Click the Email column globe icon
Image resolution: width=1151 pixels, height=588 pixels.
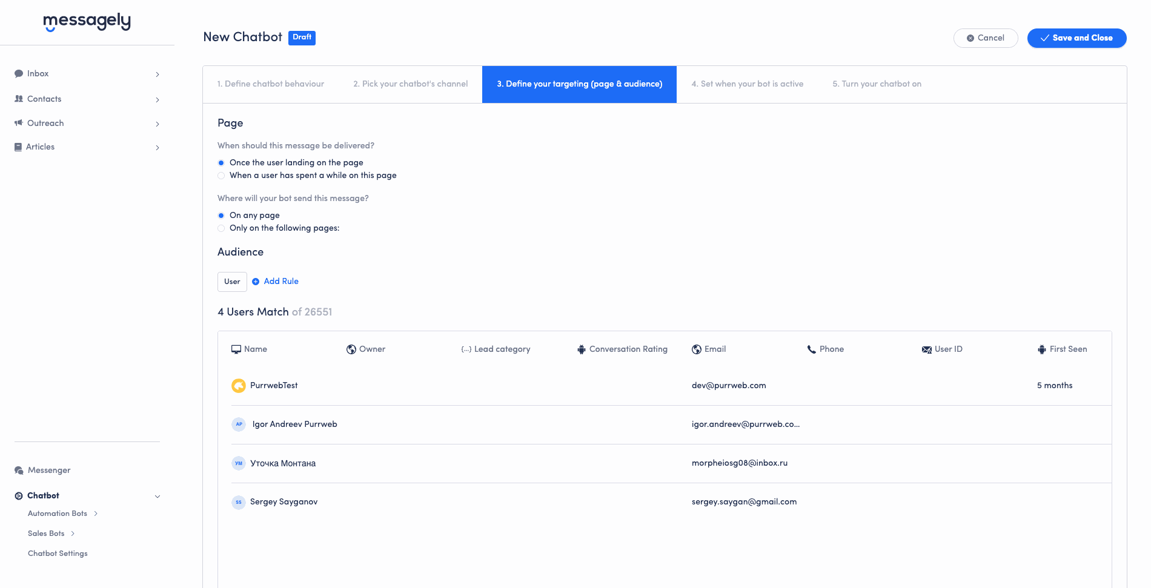point(697,349)
